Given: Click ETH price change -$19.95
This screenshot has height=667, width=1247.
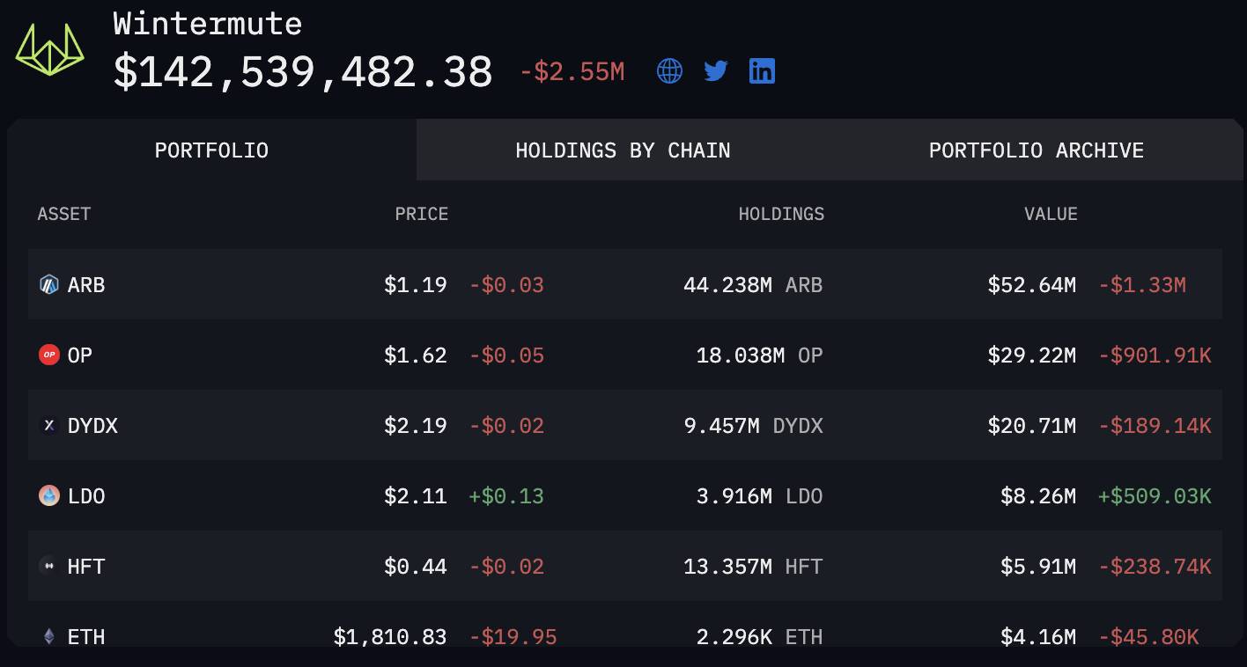Looking at the screenshot, I should [x=513, y=636].
